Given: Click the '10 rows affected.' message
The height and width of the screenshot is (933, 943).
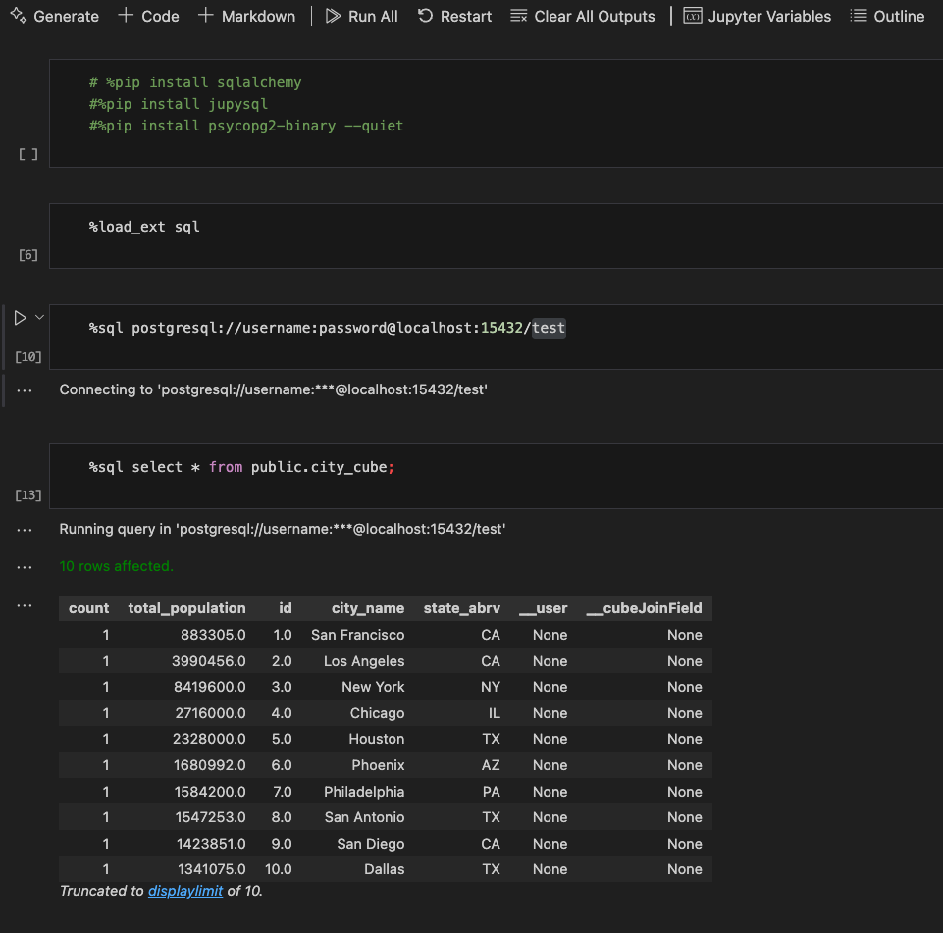Looking at the screenshot, I should click(x=116, y=566).
